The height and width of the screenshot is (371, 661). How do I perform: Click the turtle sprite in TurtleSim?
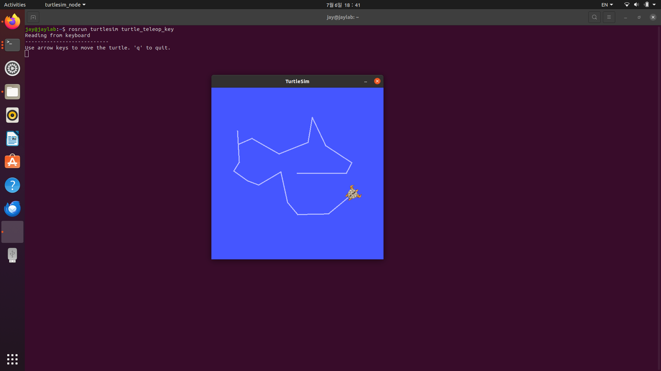click(353, 193)
